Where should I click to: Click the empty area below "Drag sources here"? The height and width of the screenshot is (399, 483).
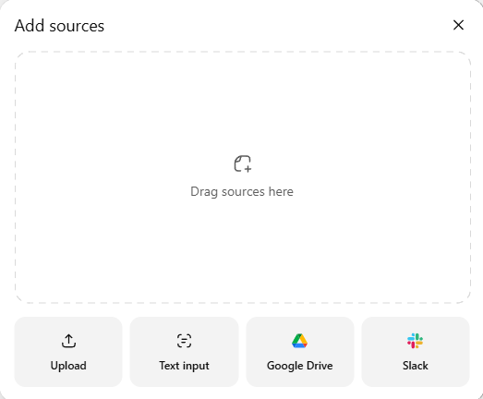pyautogui.click(x=243, y=249)
